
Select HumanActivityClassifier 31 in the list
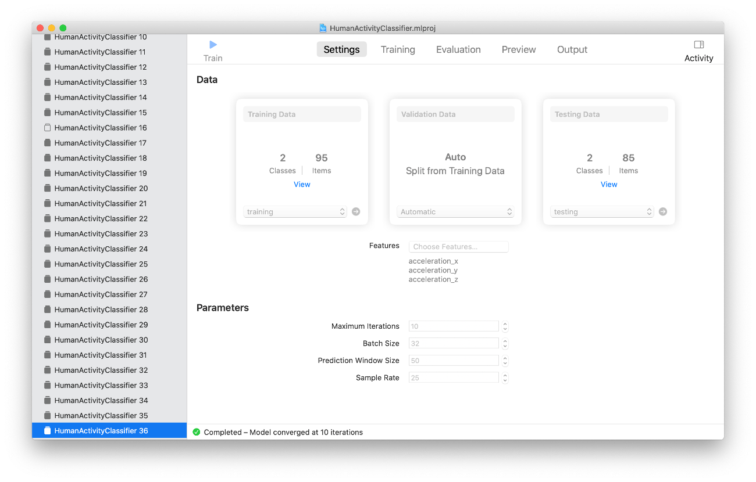tap(109, 355)
